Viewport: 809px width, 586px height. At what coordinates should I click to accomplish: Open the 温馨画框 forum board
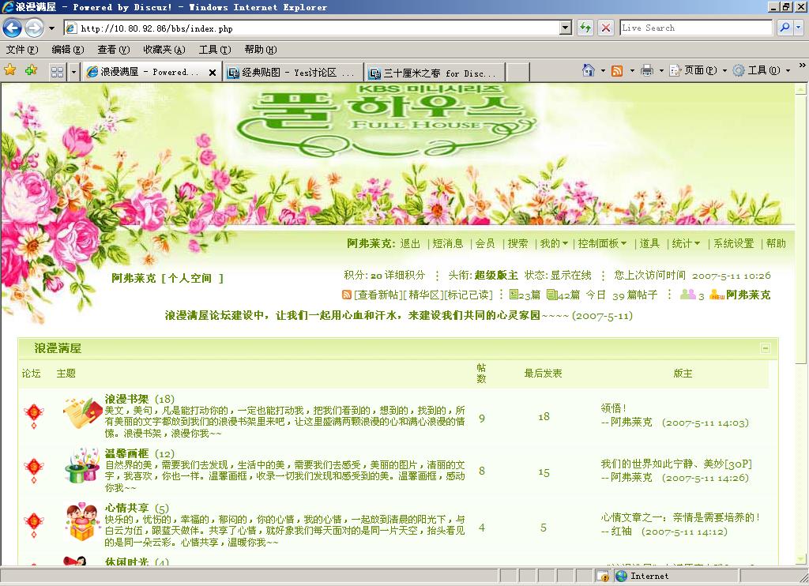(x=126, y=453)
